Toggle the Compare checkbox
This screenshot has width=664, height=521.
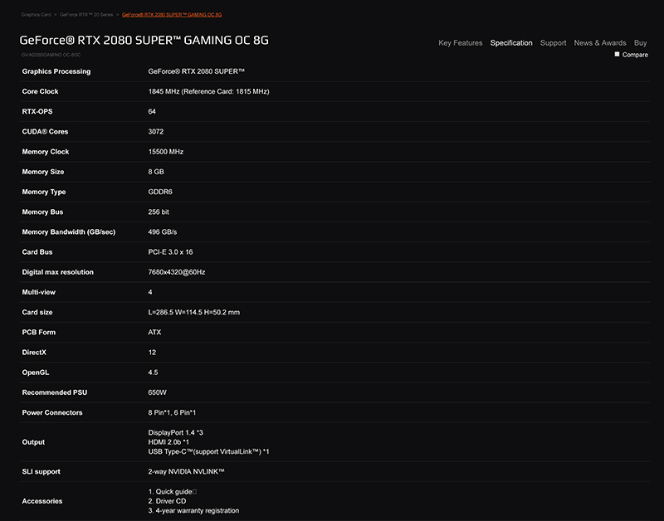click(617, 54)
